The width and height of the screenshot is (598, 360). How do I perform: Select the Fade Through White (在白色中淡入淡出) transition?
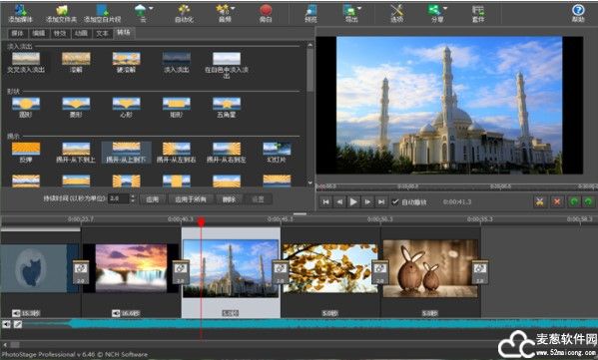[227, 65]
